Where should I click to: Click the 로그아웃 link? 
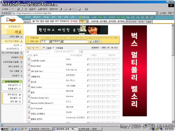click(x=131, y=22)
